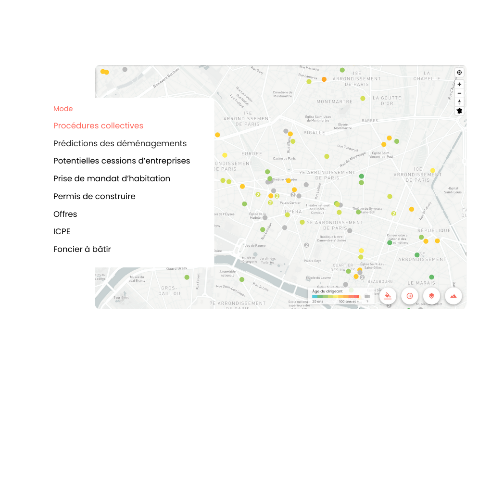Viewport: 504px width, 504px height.
Task: Open the paint bucket color-fill tool
Action: (388, 296)
